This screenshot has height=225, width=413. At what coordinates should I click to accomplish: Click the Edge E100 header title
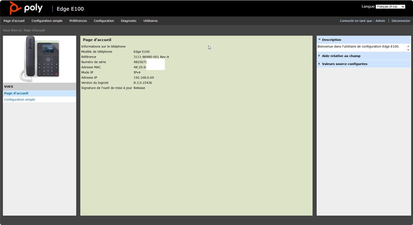pyautogui.click(x=70, y=9)
